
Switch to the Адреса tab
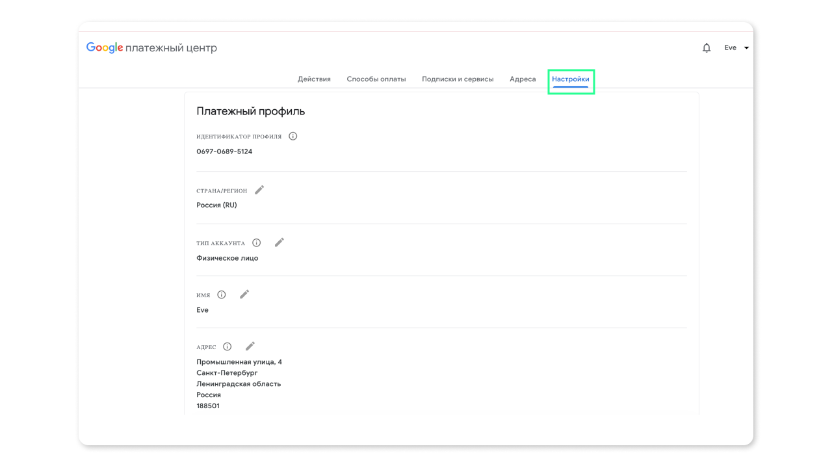tap(523, 79)
